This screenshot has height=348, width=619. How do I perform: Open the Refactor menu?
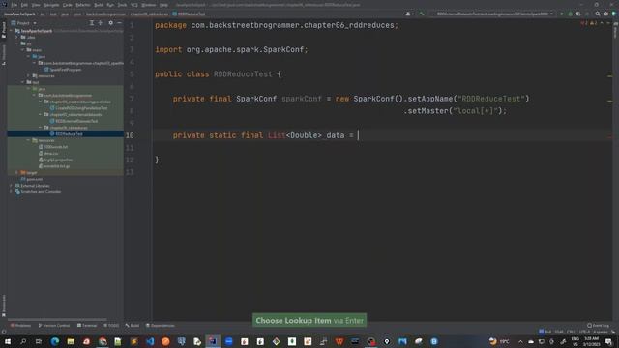(x=83, y=5)
